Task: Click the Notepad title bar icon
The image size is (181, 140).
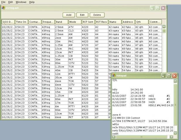Action: (x=114, y=76)
